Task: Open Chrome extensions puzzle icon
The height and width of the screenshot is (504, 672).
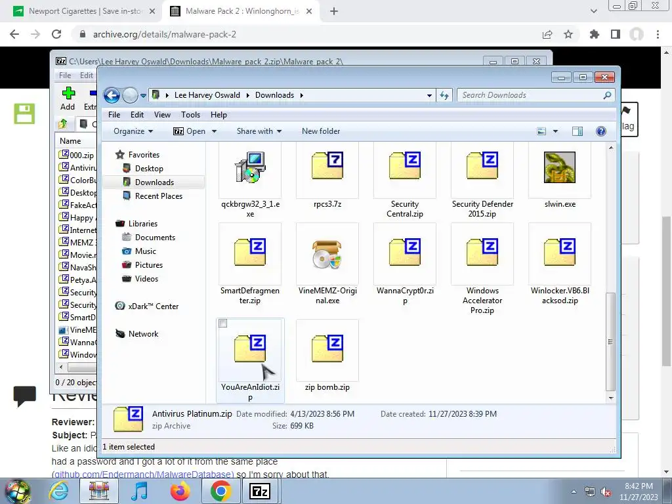Action: pos(594,34)
